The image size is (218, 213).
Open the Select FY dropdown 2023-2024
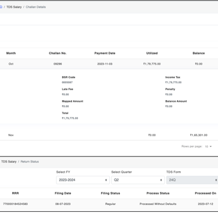(x=83, y=180)
